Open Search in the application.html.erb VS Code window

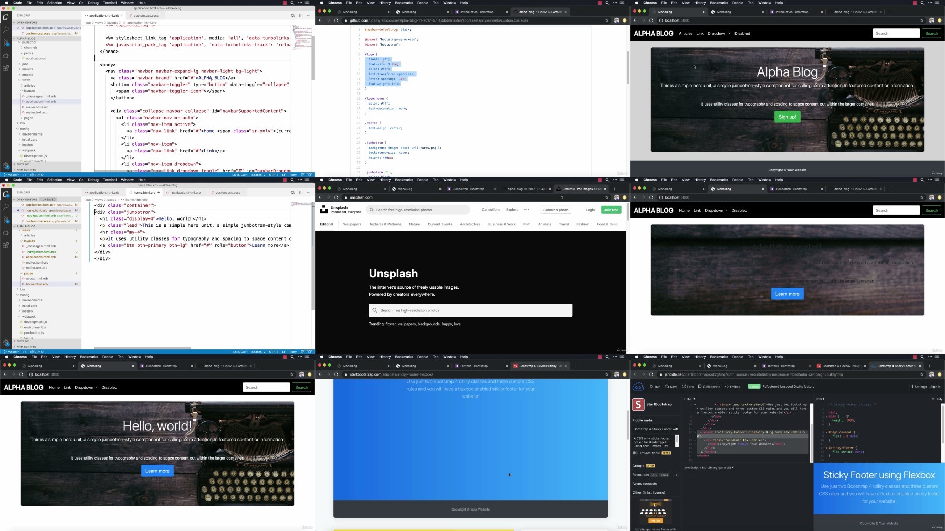(x=6, y=29)
